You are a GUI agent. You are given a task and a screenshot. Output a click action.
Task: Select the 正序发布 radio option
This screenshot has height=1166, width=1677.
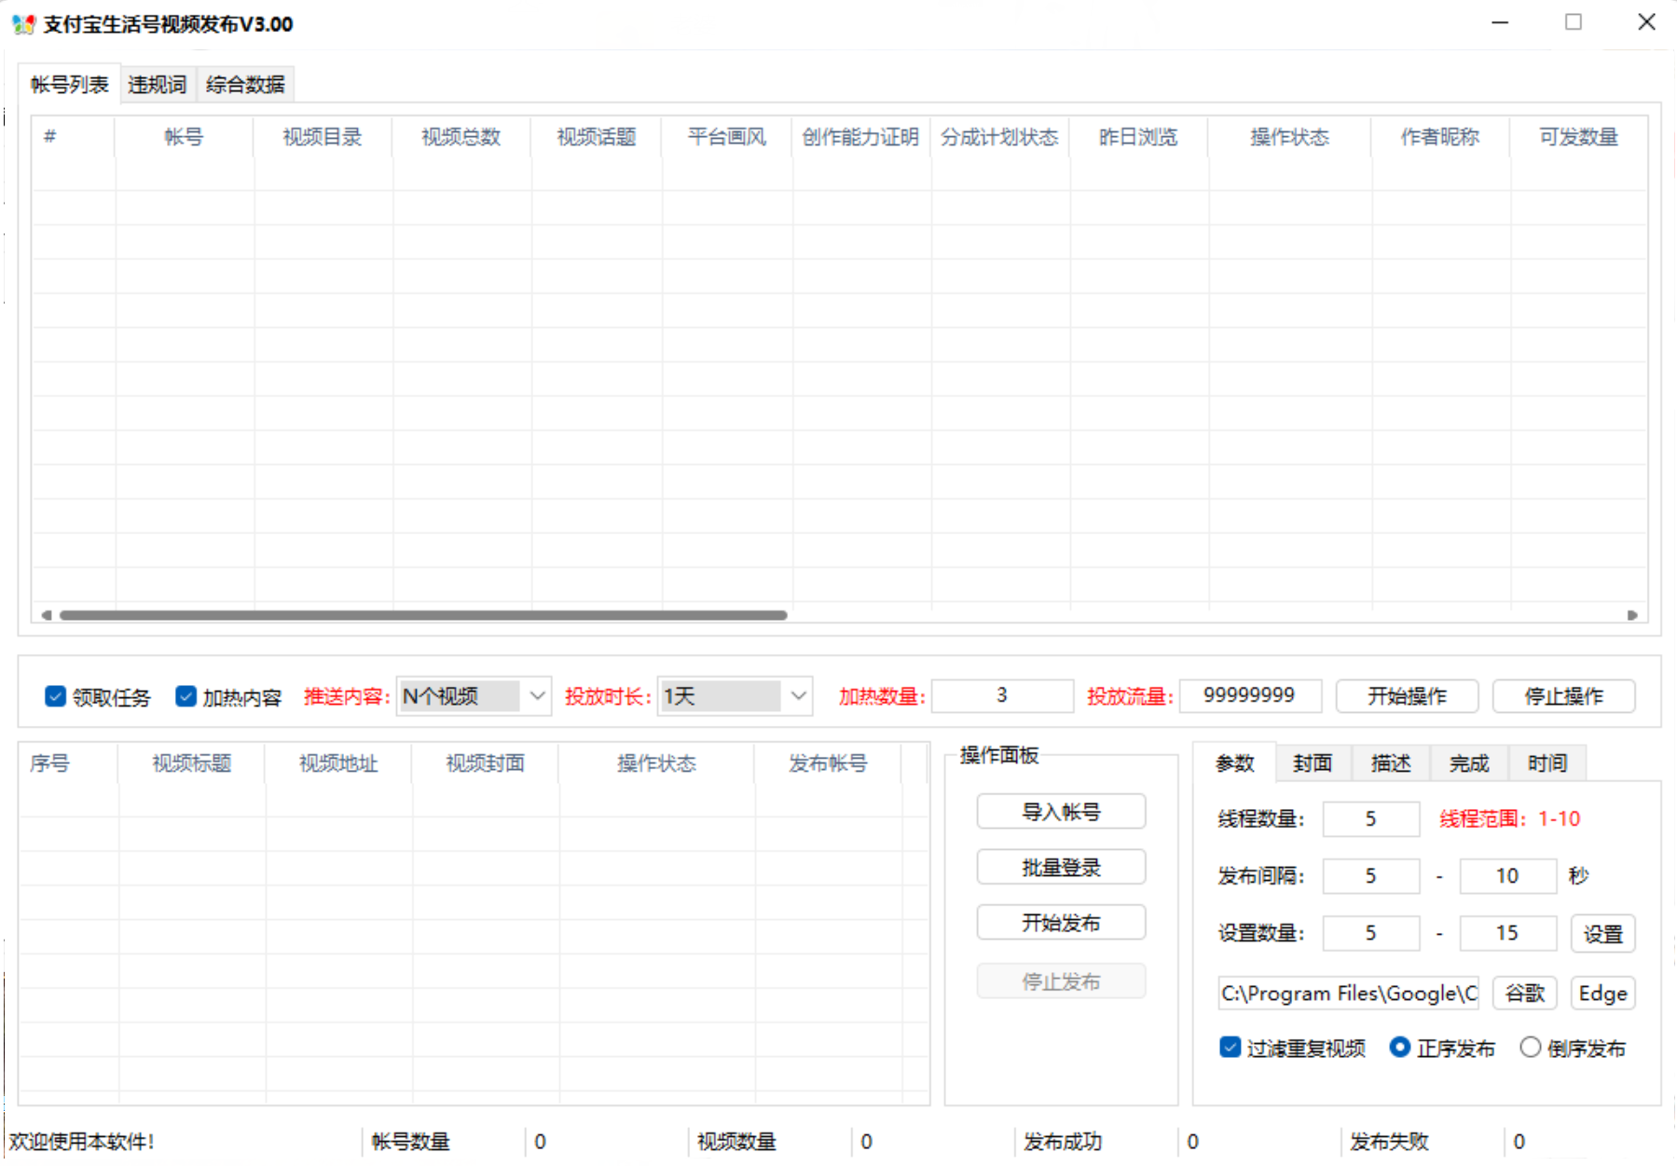(1399, 1048)
